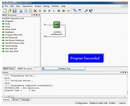Run the Get Device ID operation
Screen dimensions: 130x106
pyautogui.click(x=11, y=38)
